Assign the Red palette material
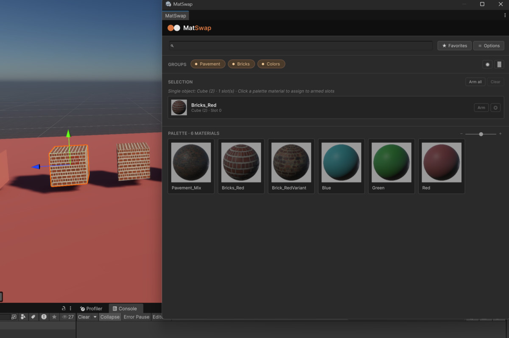The width and height of the screenshot is (509, 338). click(441, 166)
